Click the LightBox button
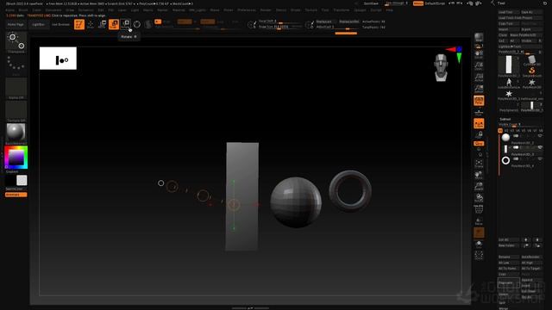Screen dimensions: 552x310 click(38, 25)
